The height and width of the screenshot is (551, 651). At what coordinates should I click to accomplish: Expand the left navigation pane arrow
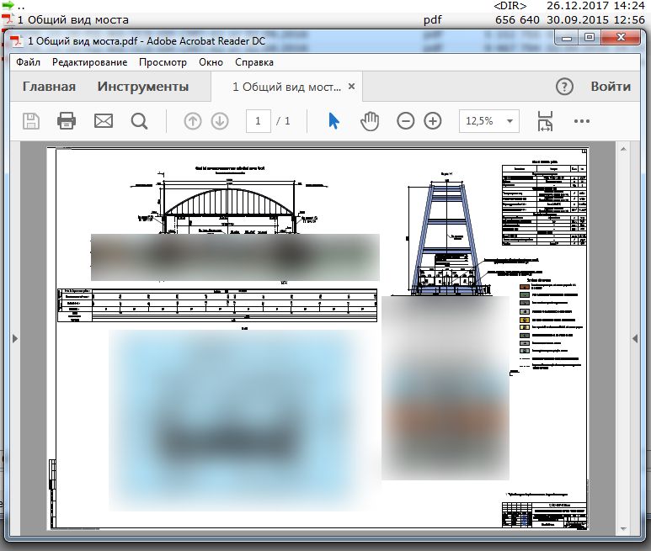click(15, 339)
